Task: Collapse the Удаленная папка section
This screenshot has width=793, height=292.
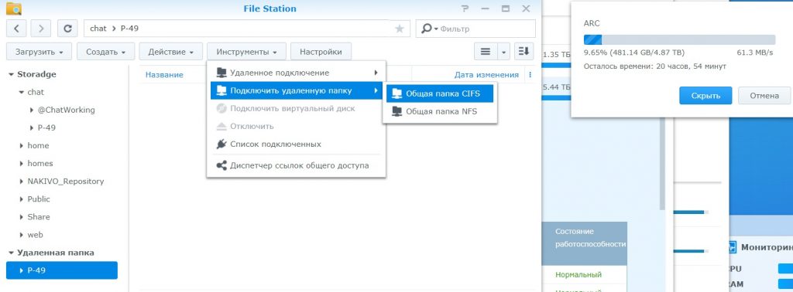Action: tap(11, 253)
